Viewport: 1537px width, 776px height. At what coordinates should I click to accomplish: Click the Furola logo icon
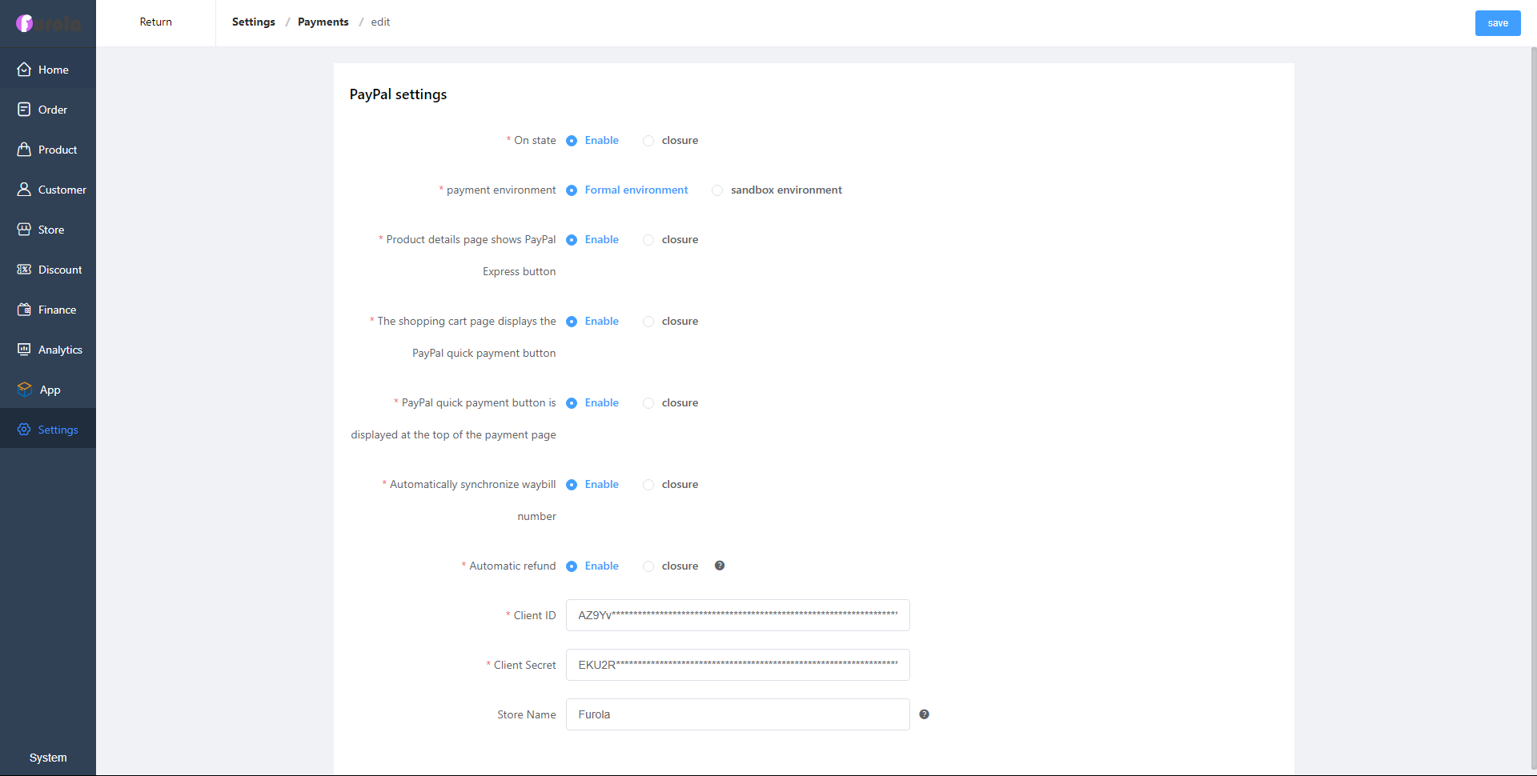[x=25, y=23]
